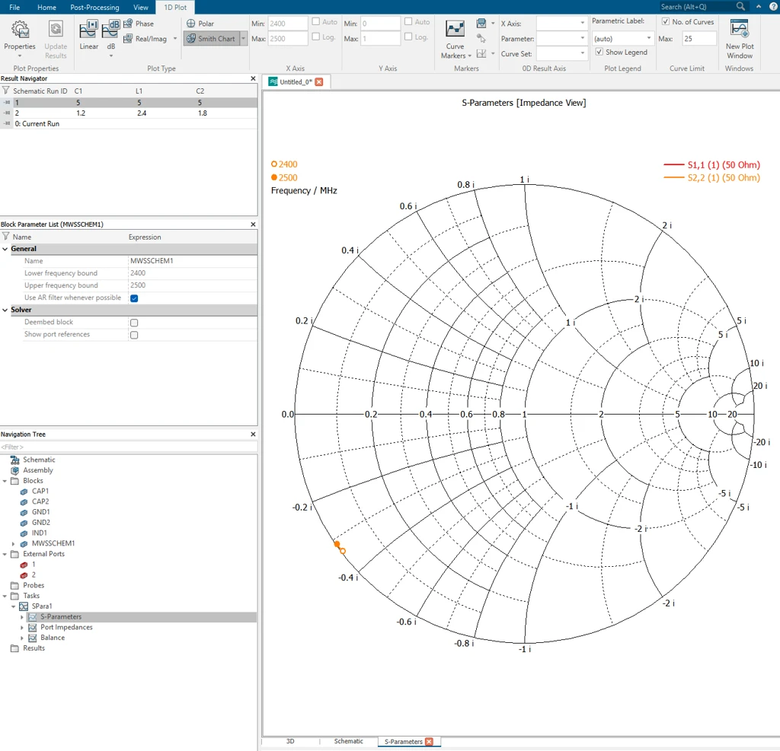Open Curve Markers tool
Image resolution: width=780 pixels, height=751 pixels.
click(456, 40)
